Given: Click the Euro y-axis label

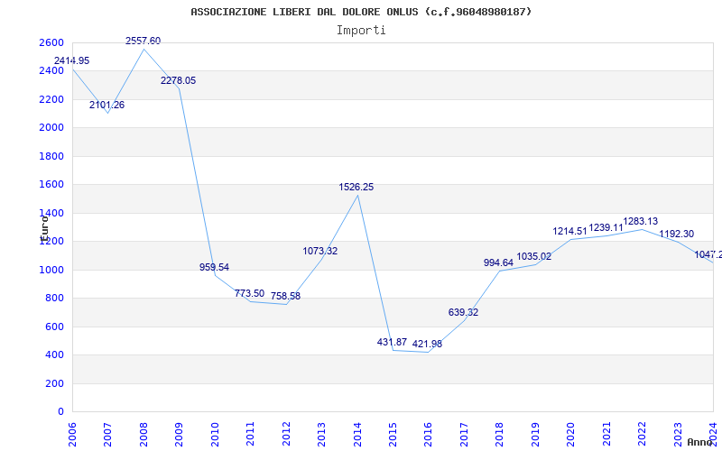Looking at the screenshot, I should (x=44, y=228).
